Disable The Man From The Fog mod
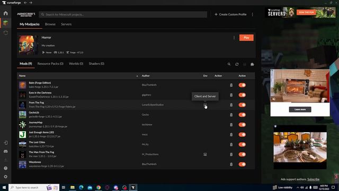Image resolution: width=339 pixels, height=191 pixels. (242, 154)
